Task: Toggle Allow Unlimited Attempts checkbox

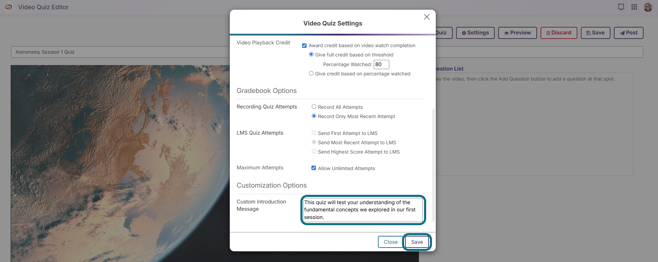Action: [313, 168]
